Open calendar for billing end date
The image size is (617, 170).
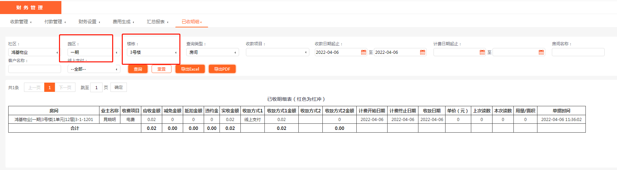click(x=541, y=52)
